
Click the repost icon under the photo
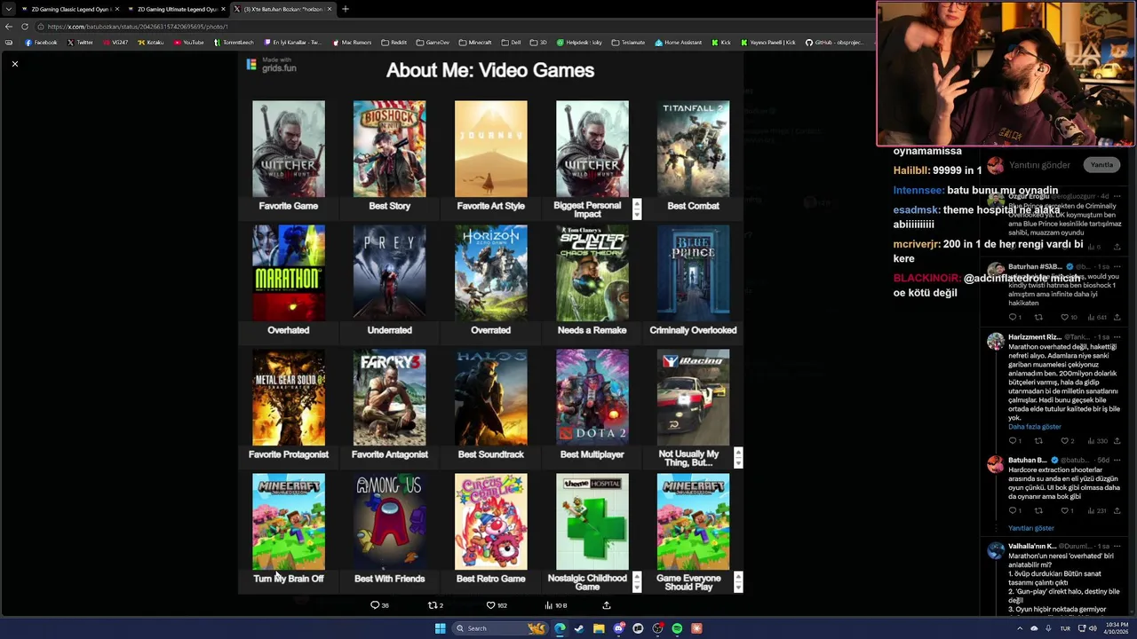pyautogui.click(x=433, y=605)
